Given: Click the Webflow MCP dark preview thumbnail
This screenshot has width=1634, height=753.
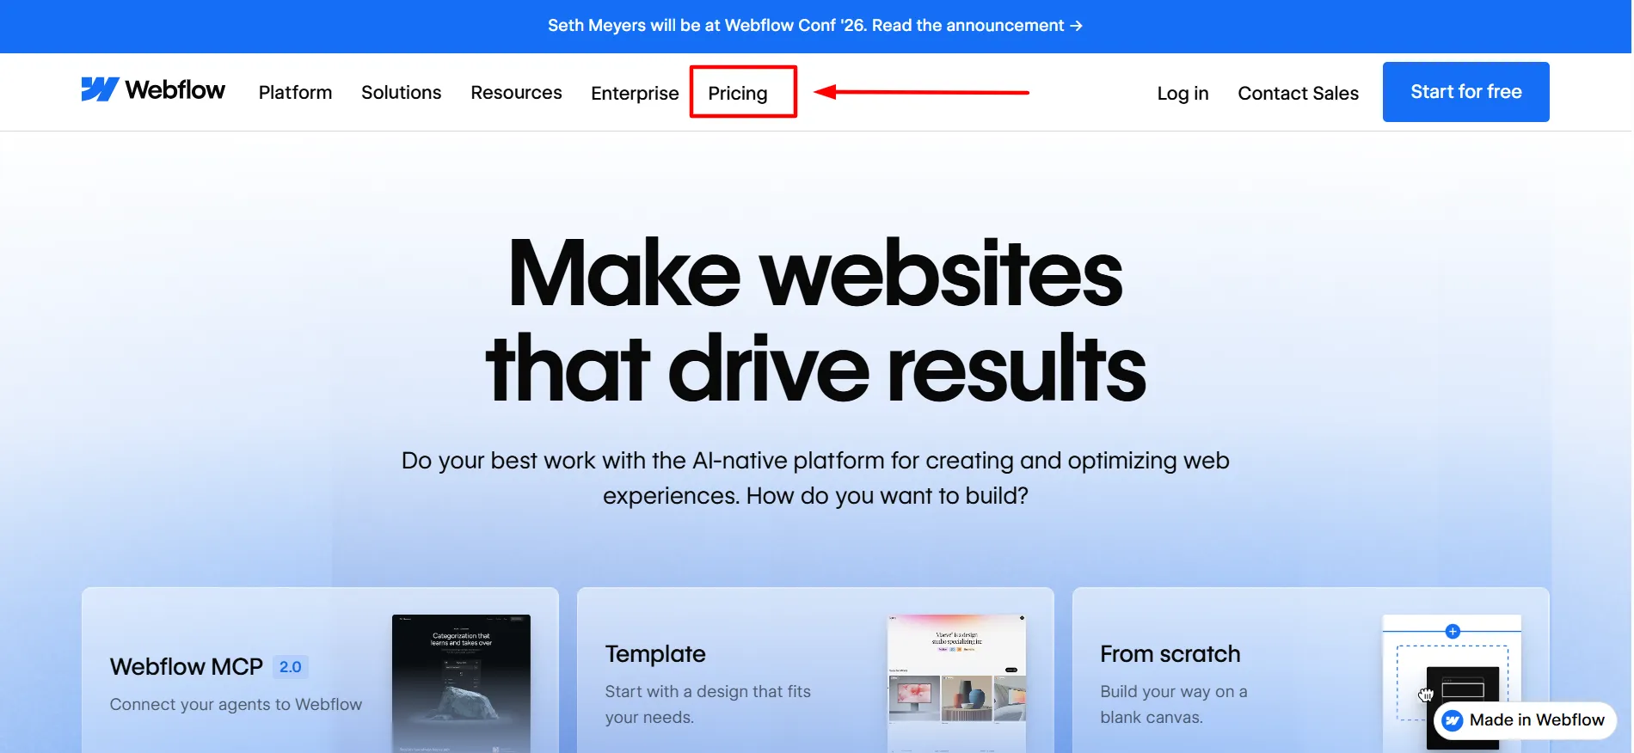Looking at the screenshot, I should click(461, 683).
